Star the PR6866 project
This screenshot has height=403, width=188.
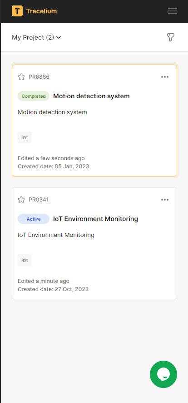[21, 77]
